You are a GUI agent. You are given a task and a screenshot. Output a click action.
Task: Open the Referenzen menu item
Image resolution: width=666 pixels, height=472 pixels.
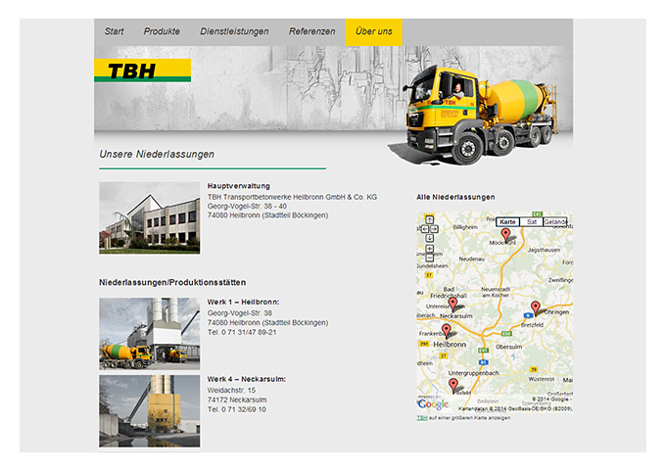(311, 31)
